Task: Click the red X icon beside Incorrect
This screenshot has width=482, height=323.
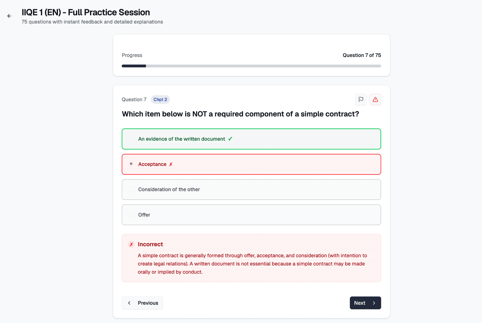Action: point(131,244)
